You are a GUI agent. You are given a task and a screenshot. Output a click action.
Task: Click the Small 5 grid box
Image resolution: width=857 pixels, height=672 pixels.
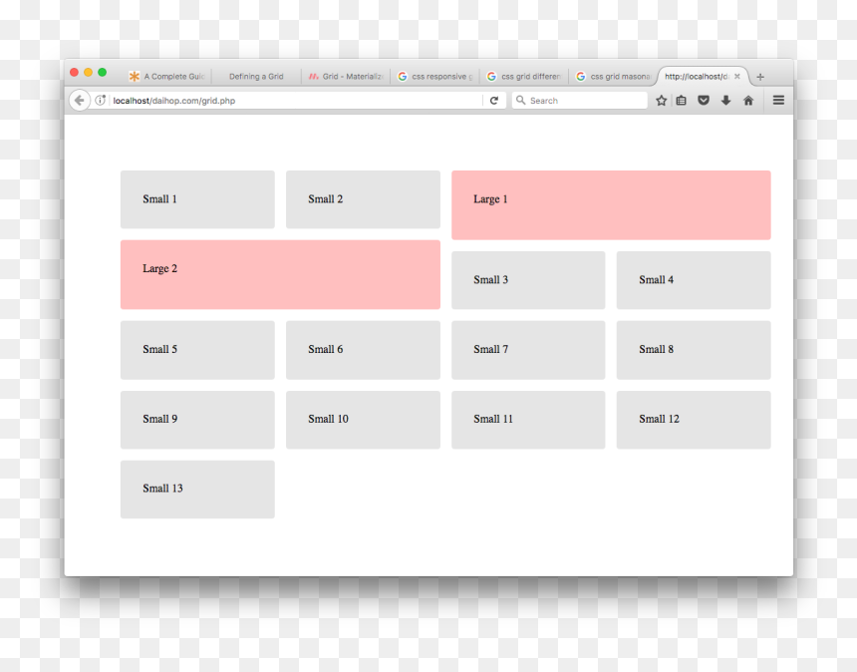pos(197,350)
